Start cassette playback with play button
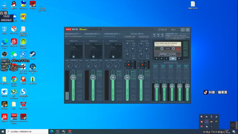238x134 pixels. 167,58
